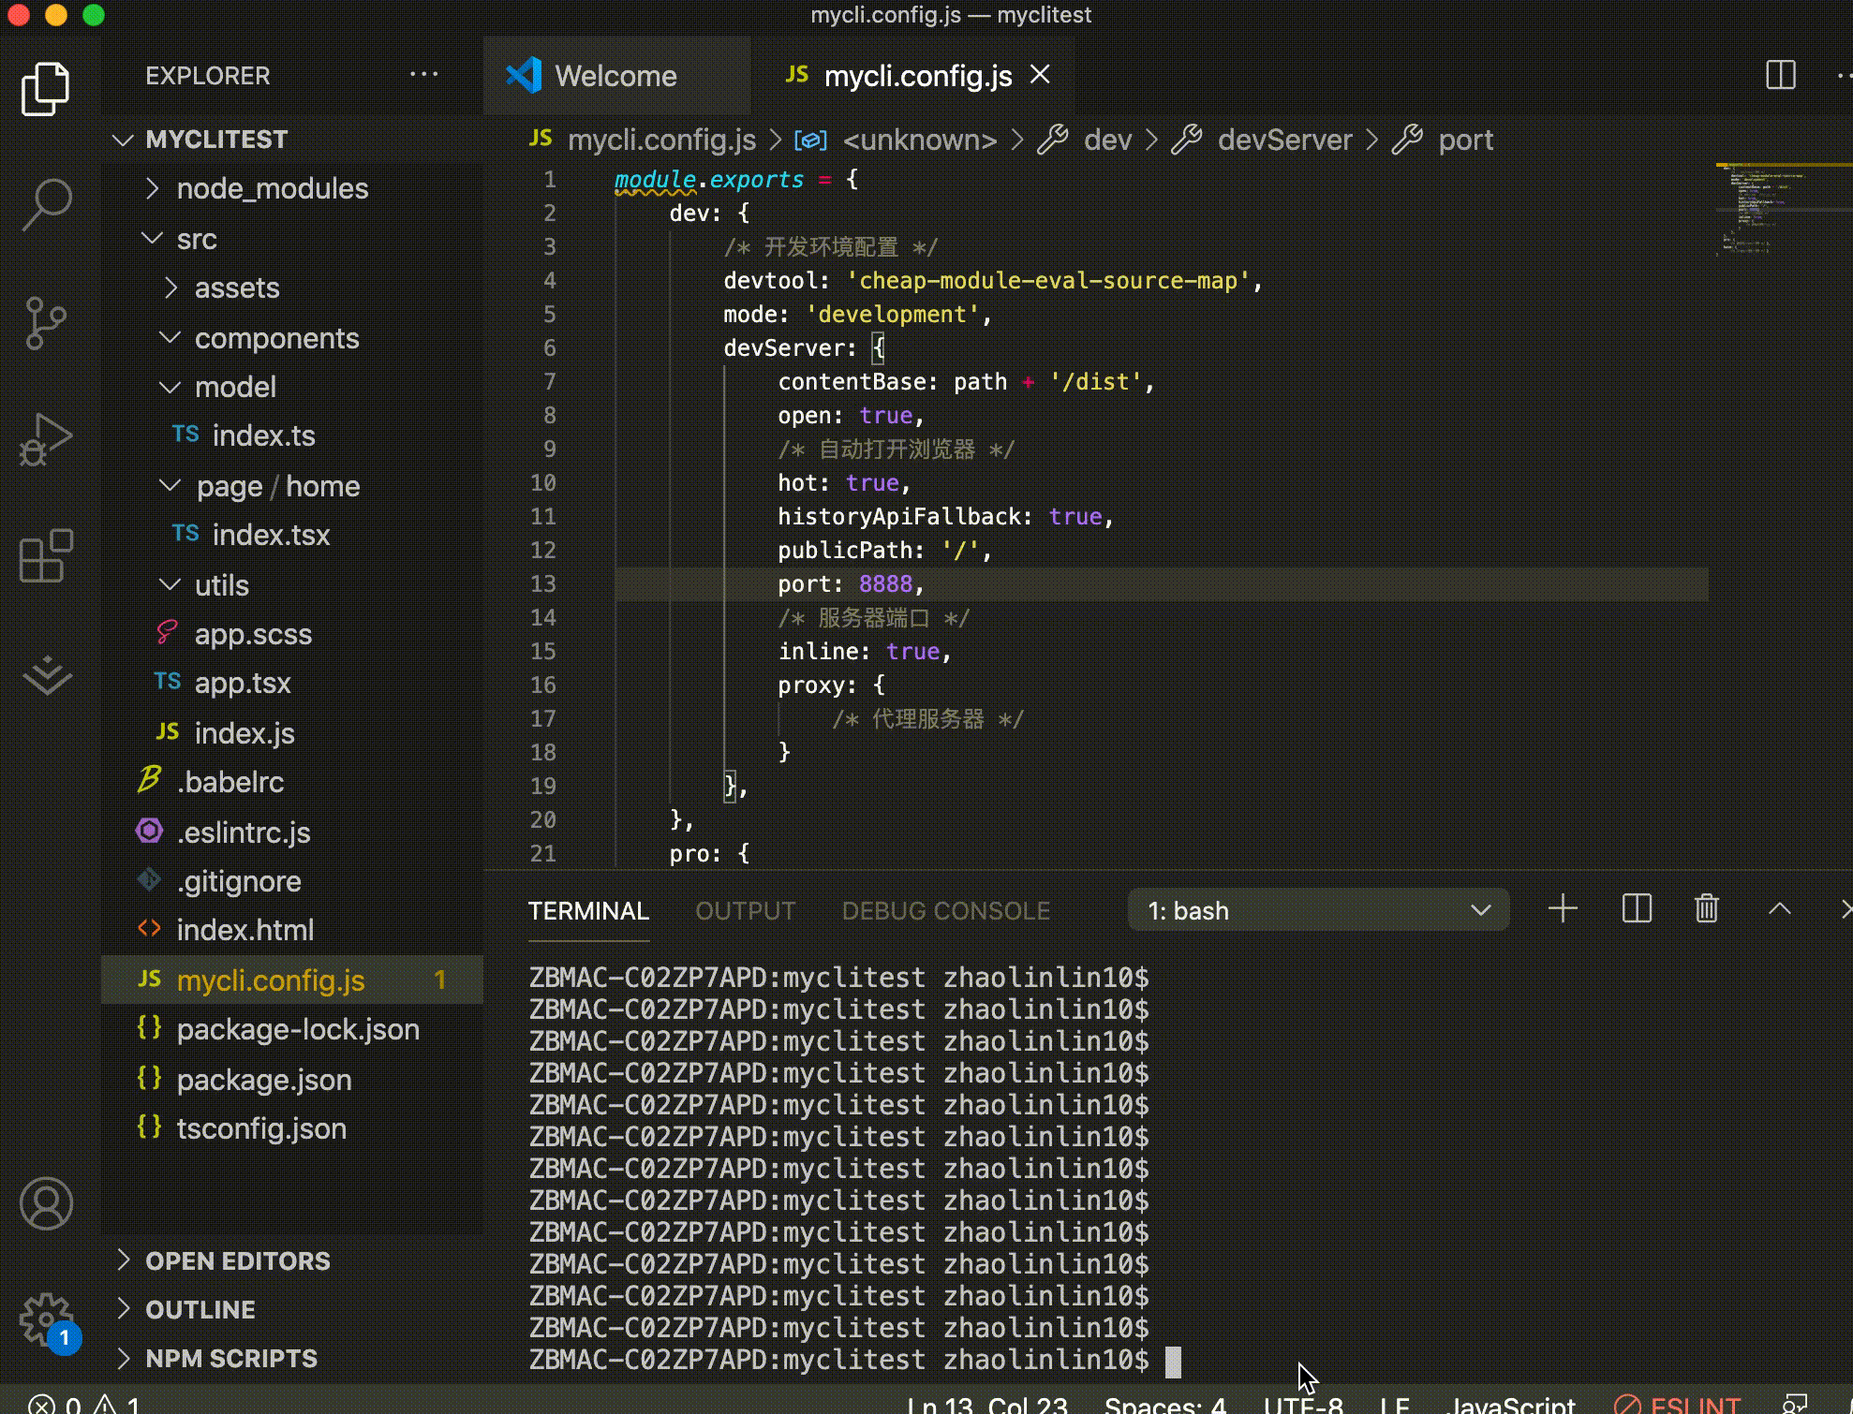The width and height of the screenshot is (1853, 1414).
Task: Click Spaces: 4 indentation setting
Action: pyautogui.click(x=1165, y=1405)
